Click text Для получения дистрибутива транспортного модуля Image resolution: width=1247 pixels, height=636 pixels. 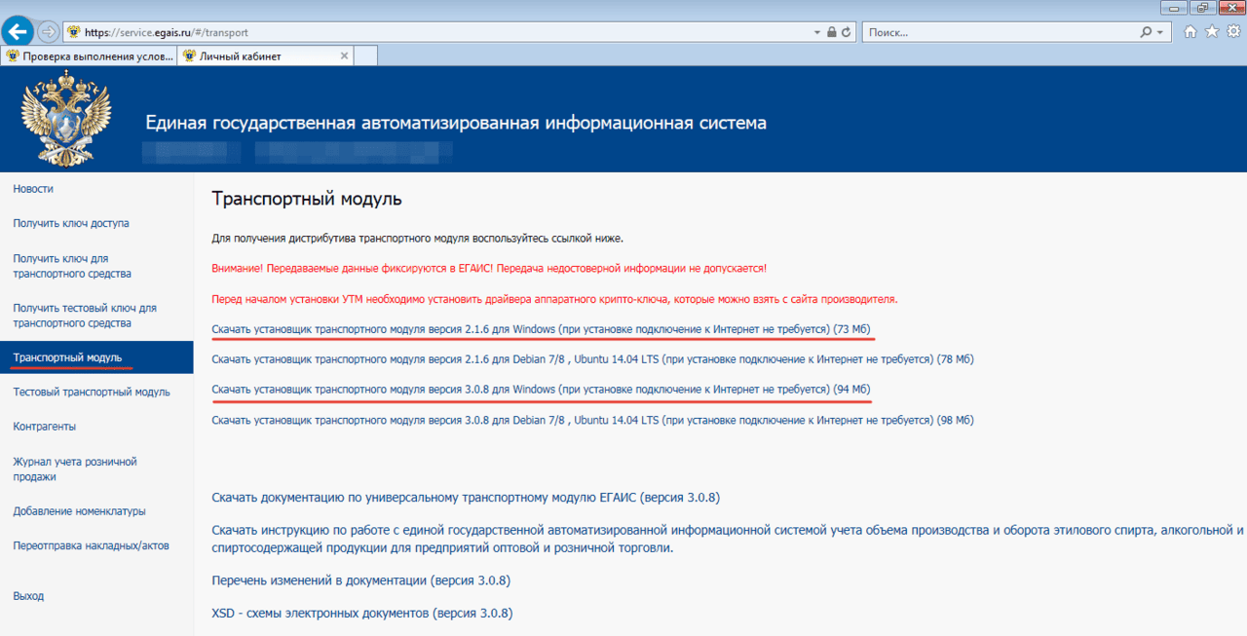(x=417, y=238)
